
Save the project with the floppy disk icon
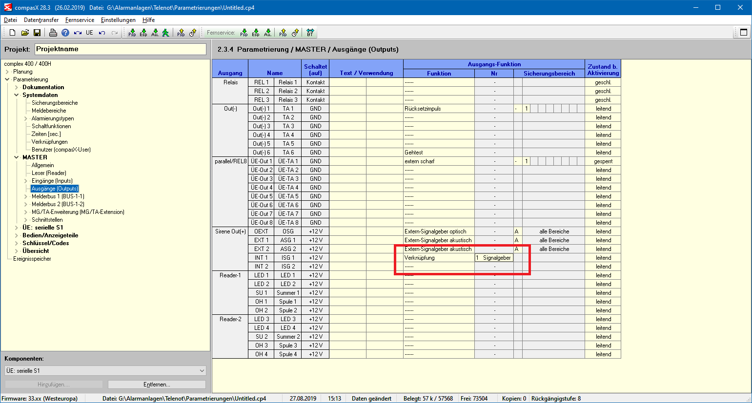point(37,33)
